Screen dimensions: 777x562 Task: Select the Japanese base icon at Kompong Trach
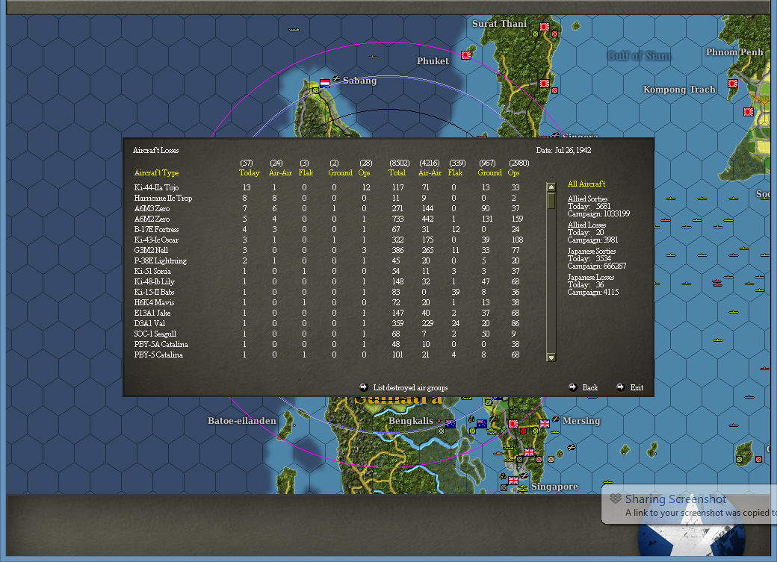click(x=732, y=84)
